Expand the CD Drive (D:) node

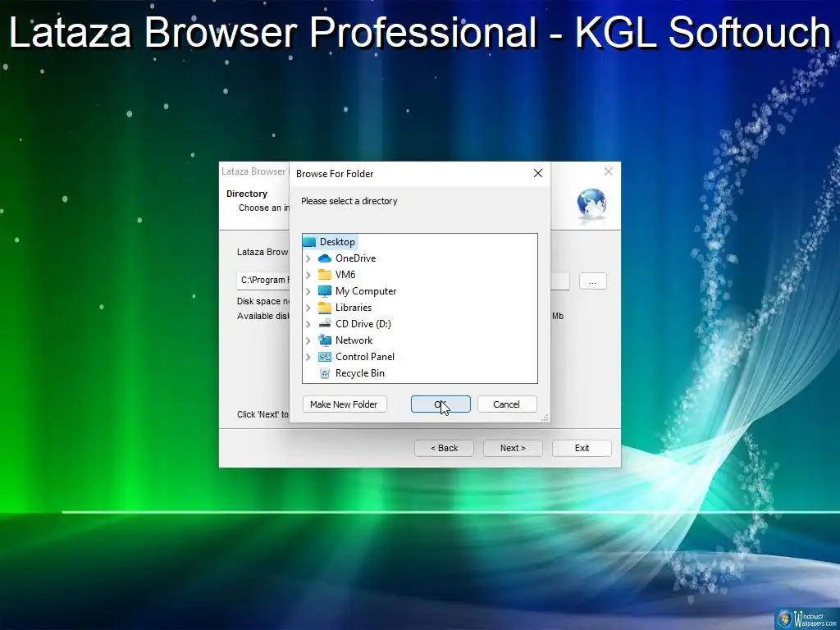tap(308, 324)
